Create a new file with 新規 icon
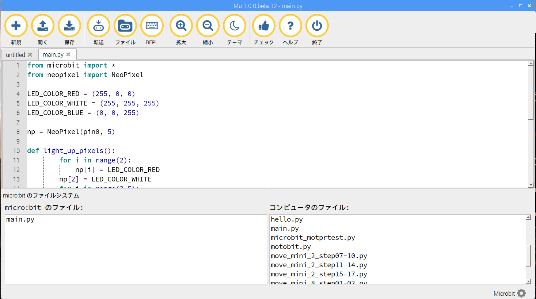 (16, 26)
